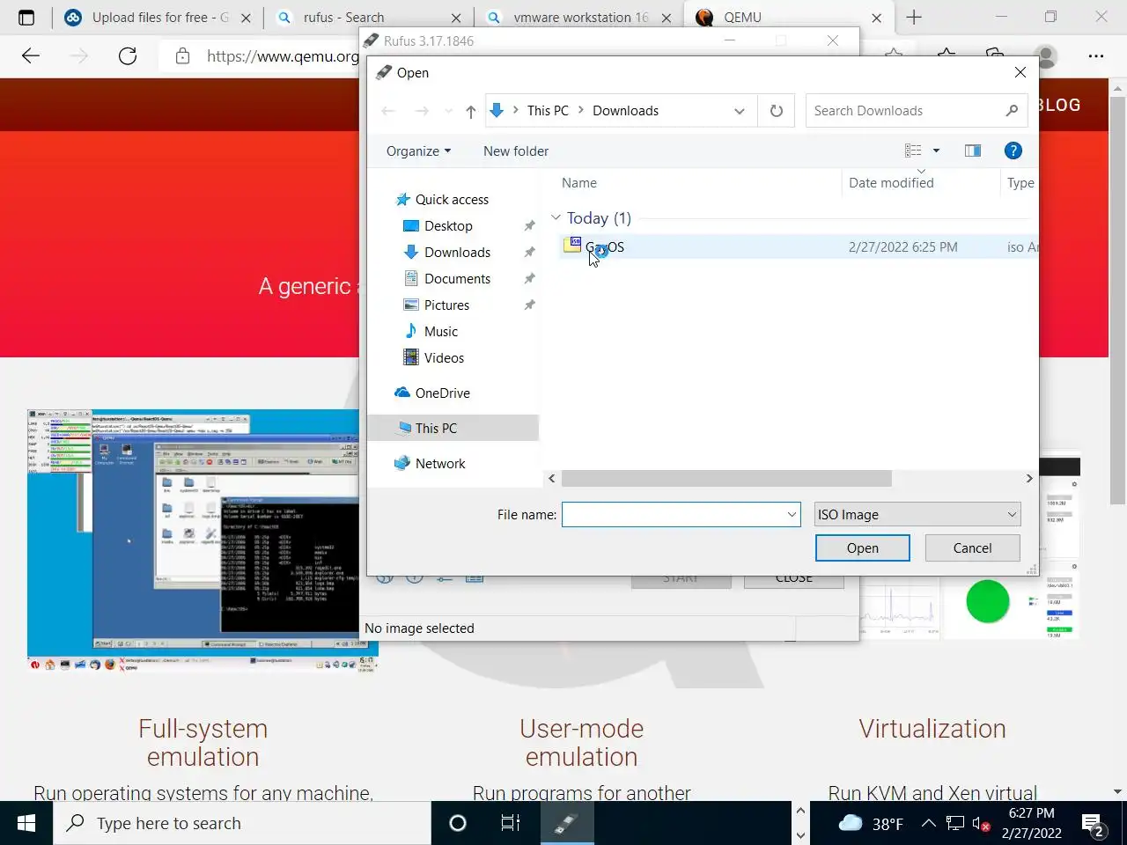This screenshot has height=845, width=1127.
Task: Click the Open button
Action: tap(863, 548)
